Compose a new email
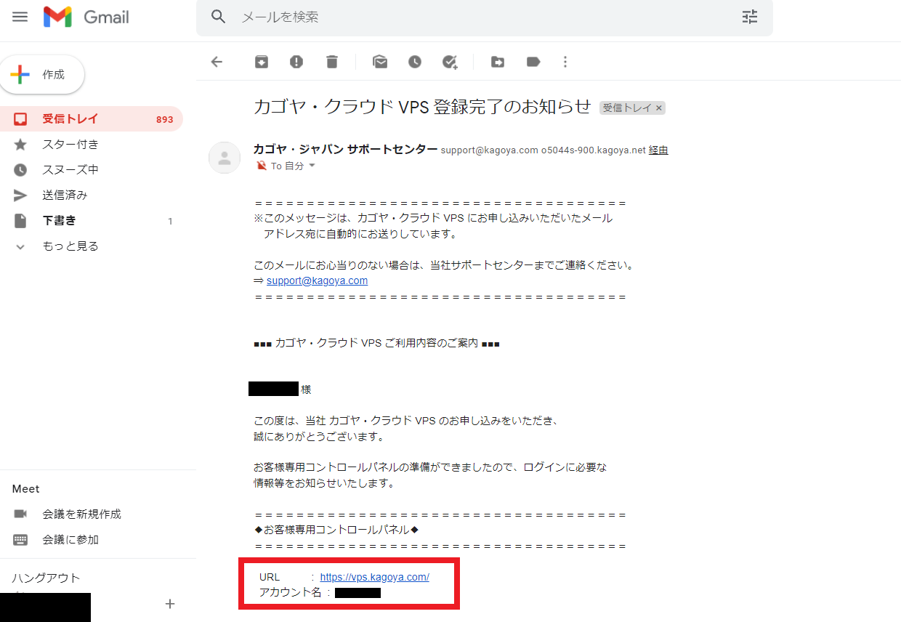Image resolution: width=901 pixels, height=622 pixels. point(42,75)
